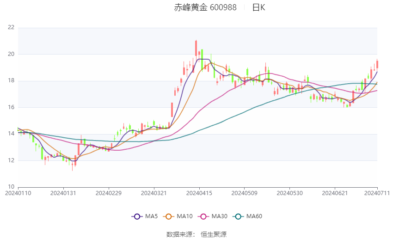Click the 20240621 date axis label
Viewport: 393px width, 239px height.
[335, 193]
